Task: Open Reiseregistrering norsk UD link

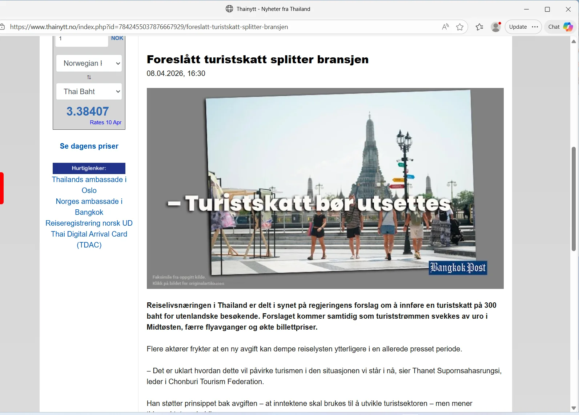Action: (89, 223)
